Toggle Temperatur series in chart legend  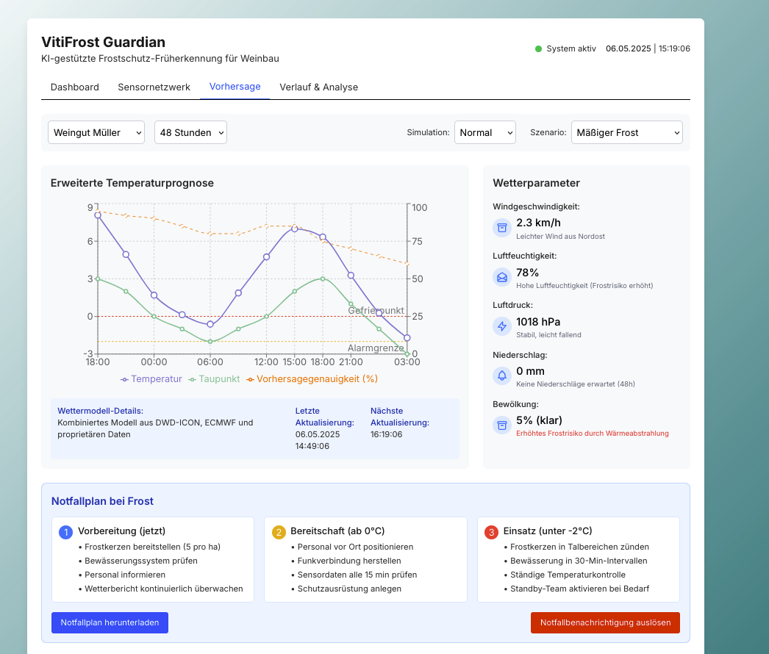pos(151,379)
